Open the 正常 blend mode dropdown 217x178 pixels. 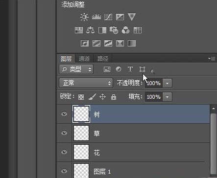point(86,83)
